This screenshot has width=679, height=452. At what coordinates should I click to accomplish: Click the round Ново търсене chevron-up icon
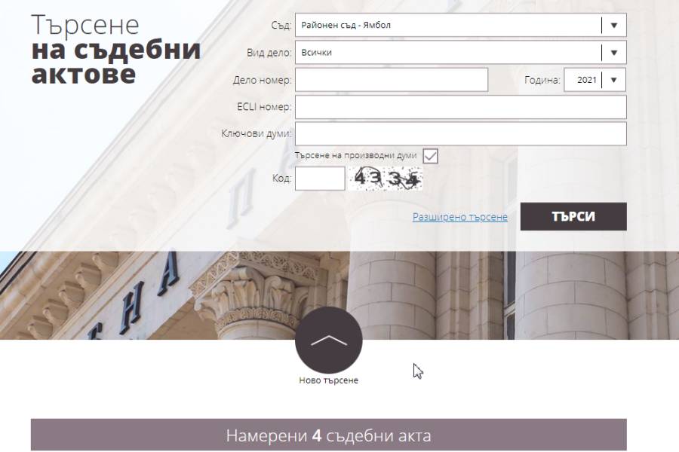click(x=328, y=340)
